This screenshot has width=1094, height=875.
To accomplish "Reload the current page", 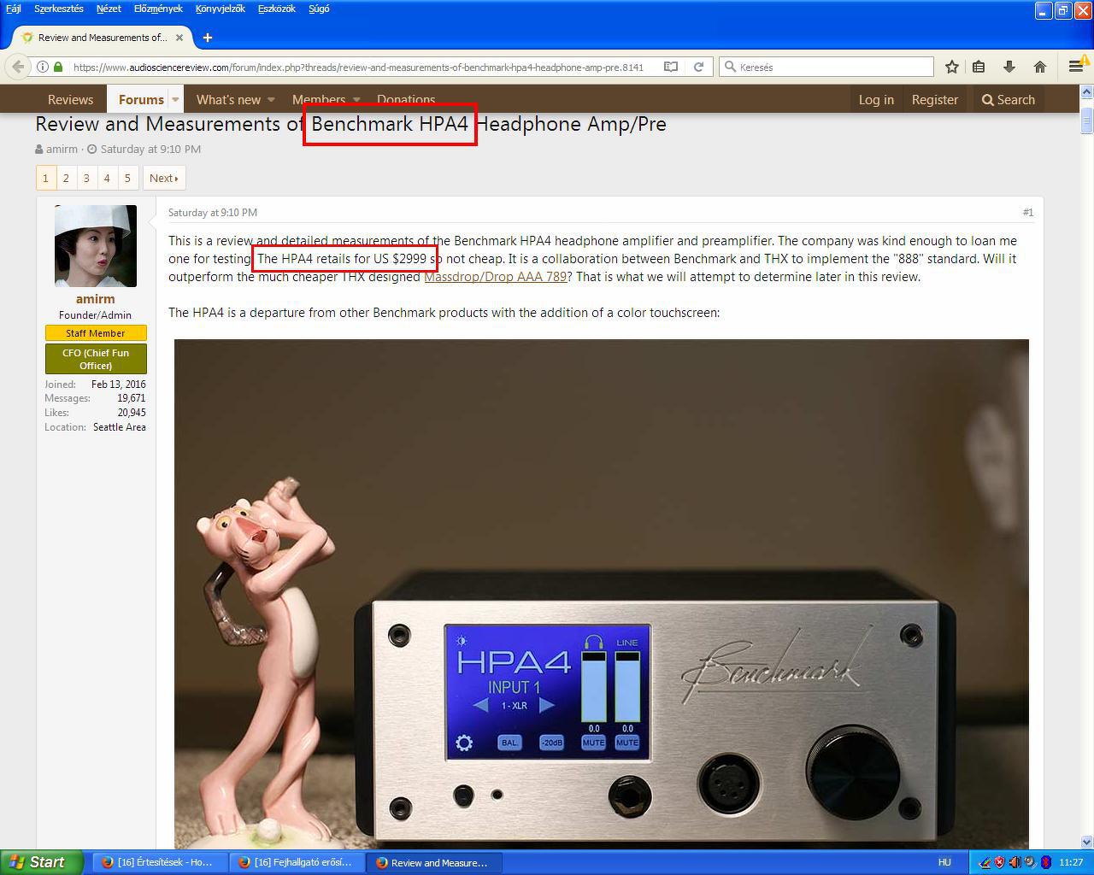I will [x=699, y=67].
